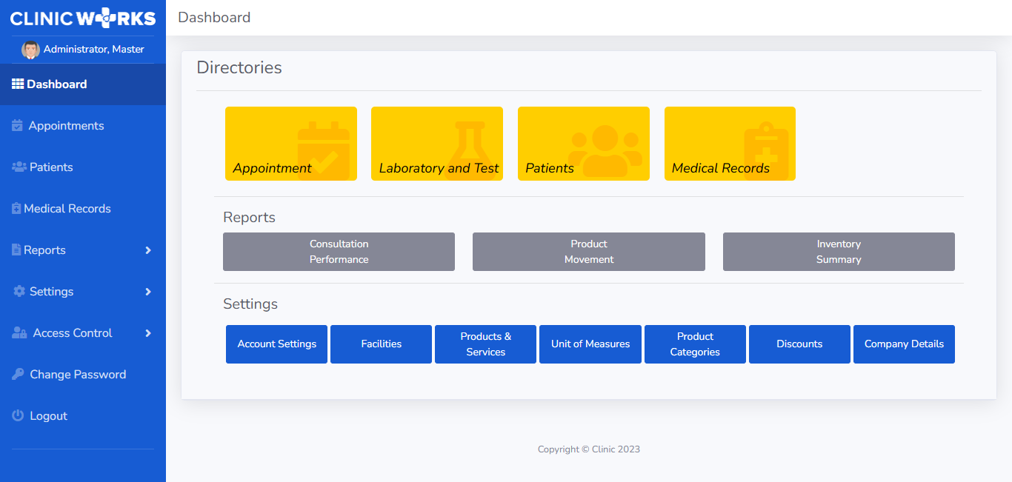This screenshot has height=482, width=1012.
Task: Go to Appointments in the sidebar
Action: (x=83, y=126)
